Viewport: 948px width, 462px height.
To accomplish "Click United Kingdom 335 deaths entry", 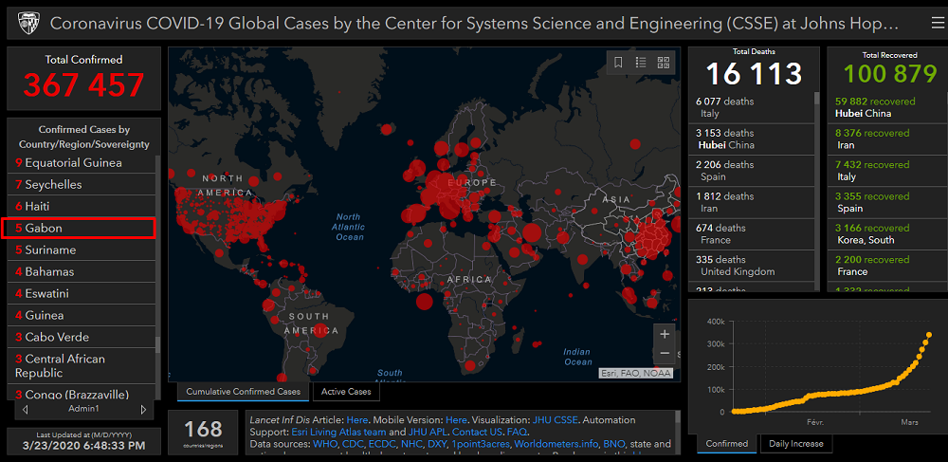I will (x=752, y=266).
